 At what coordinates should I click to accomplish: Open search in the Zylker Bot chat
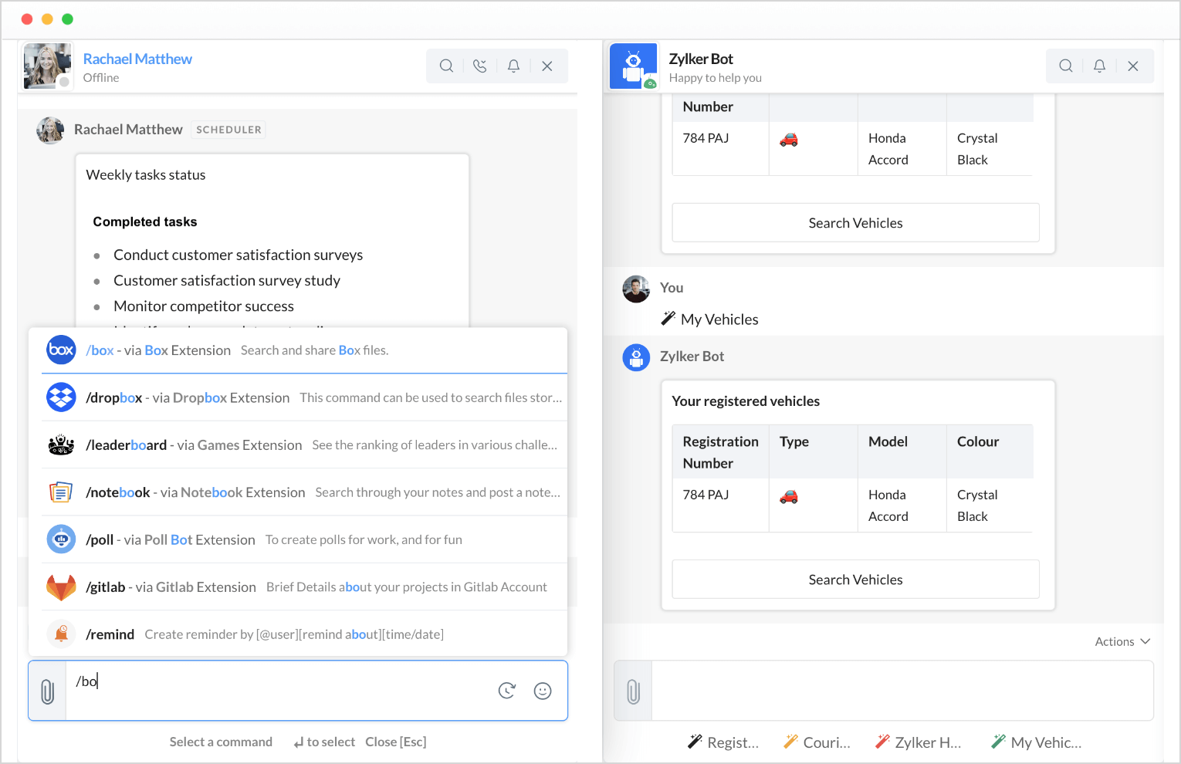(1066, 66)
